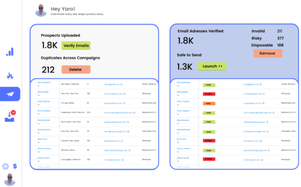The width and height of the screenshot is (301, 187).
Task: Click Valid badge on Mark Goodman row
Action: pos(209,85)
